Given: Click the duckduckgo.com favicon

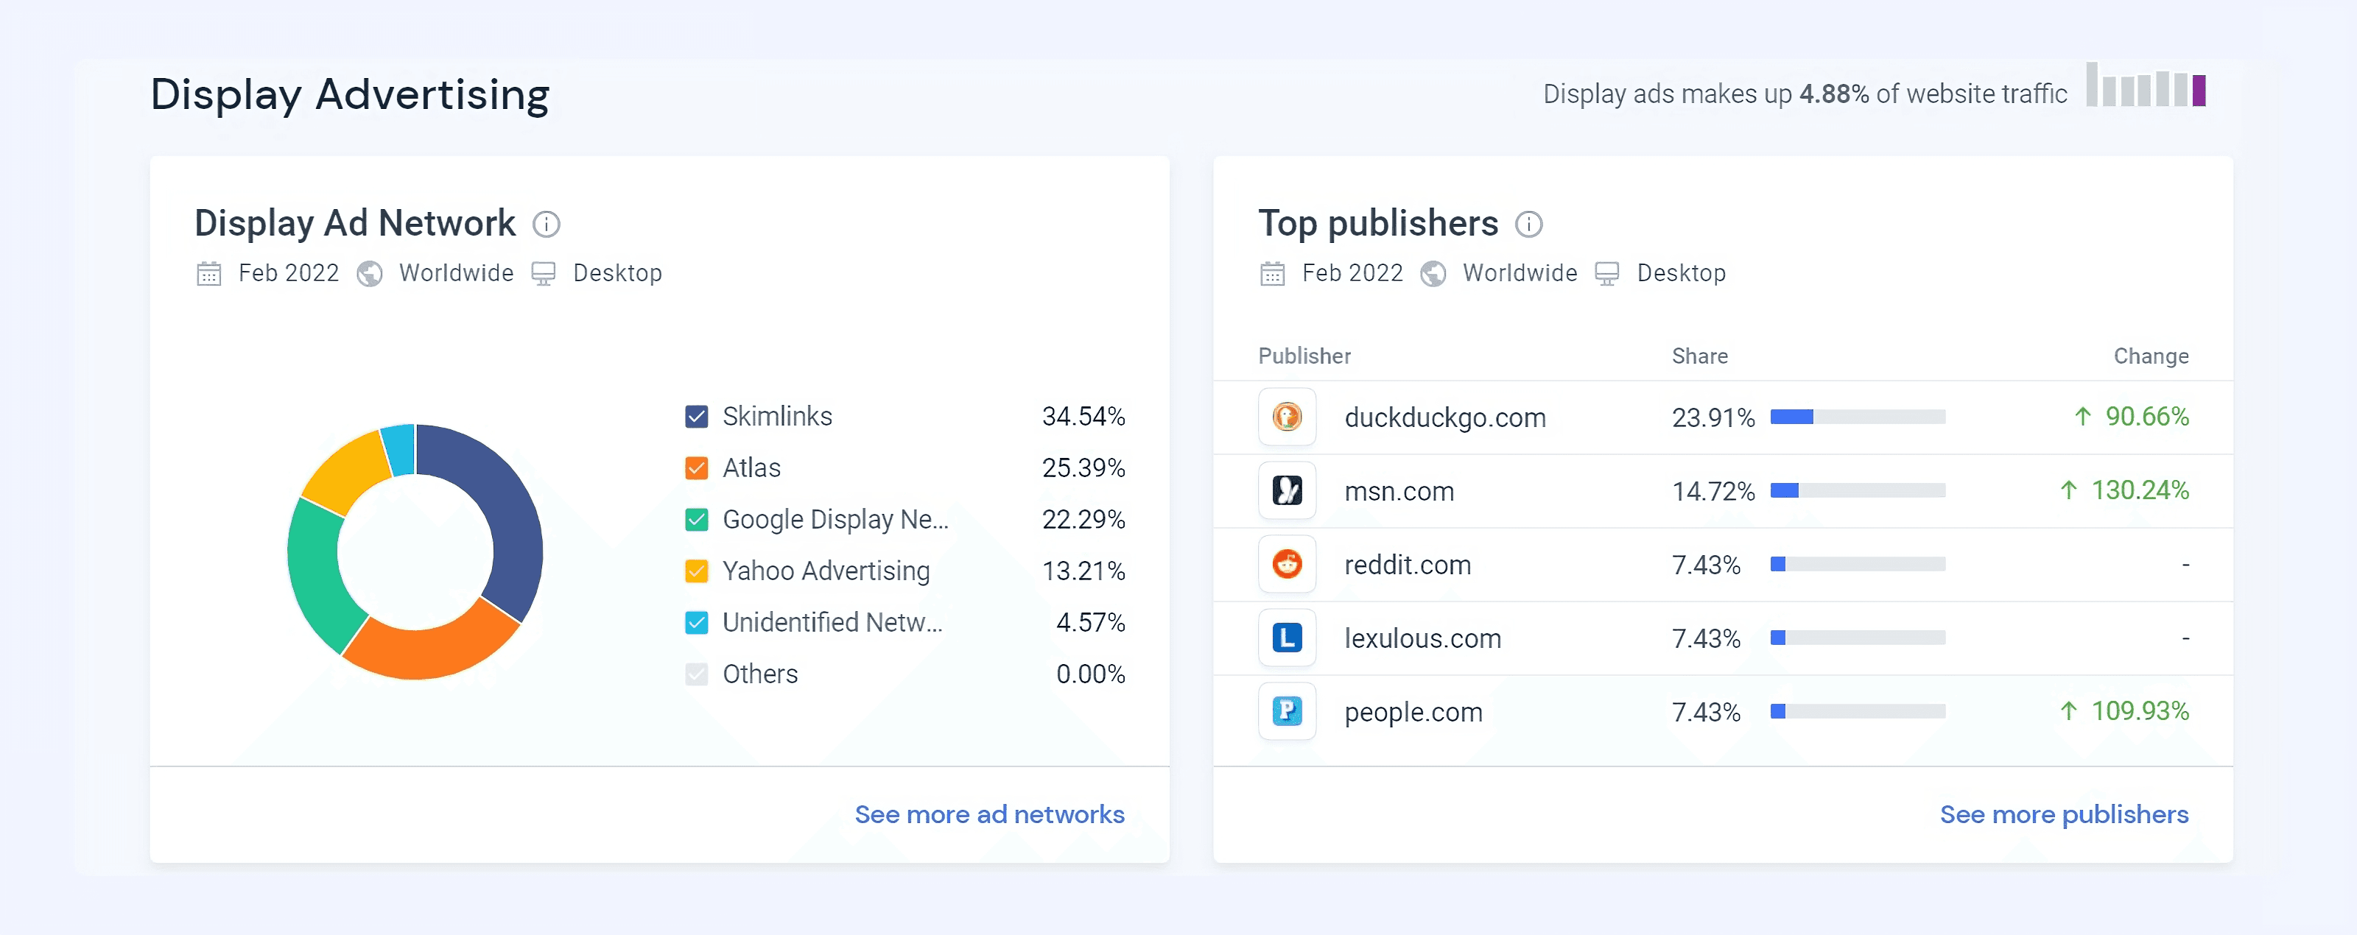Looking at the screenshot, I should tap(1287, 417).
